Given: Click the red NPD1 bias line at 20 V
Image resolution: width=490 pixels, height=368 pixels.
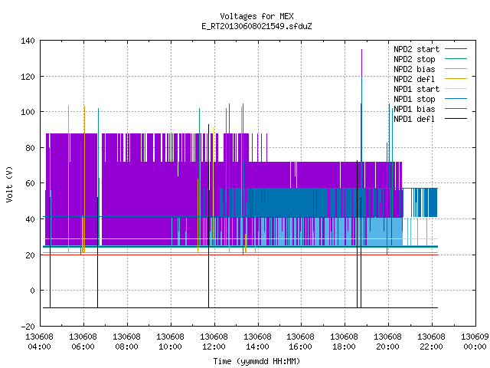Looking at the screenshot, I should click(240, 255).
